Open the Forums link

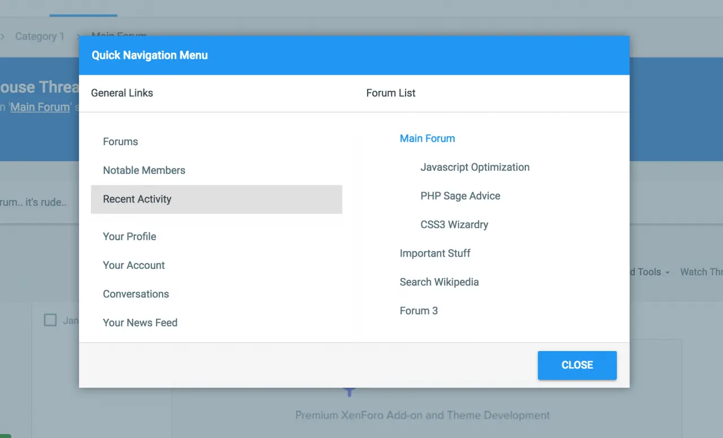click(x=120, y=142)
